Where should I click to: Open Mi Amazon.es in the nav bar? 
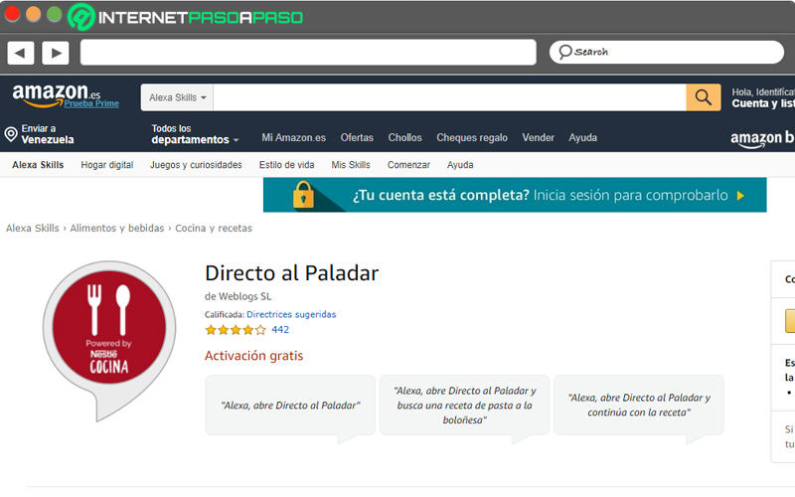pyautogui.click(x=293, y=137)
